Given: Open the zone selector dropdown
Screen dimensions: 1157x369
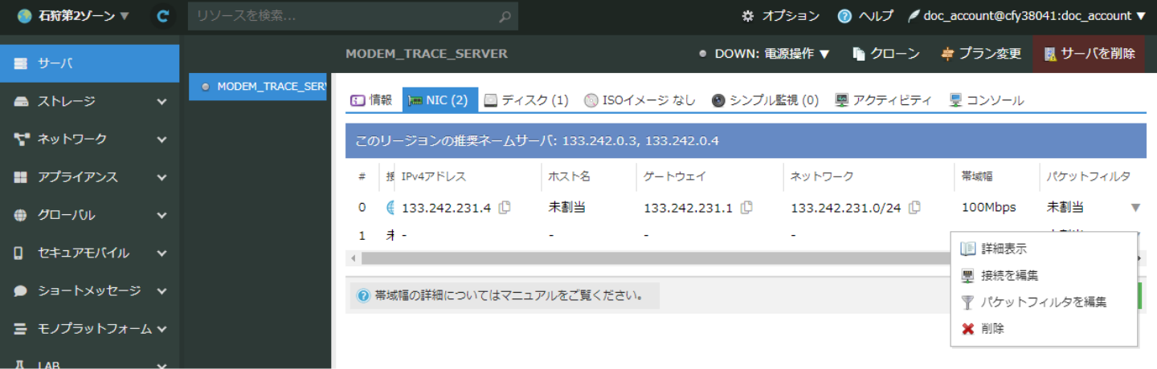Looking at the screenshot, I should point(73,16).
